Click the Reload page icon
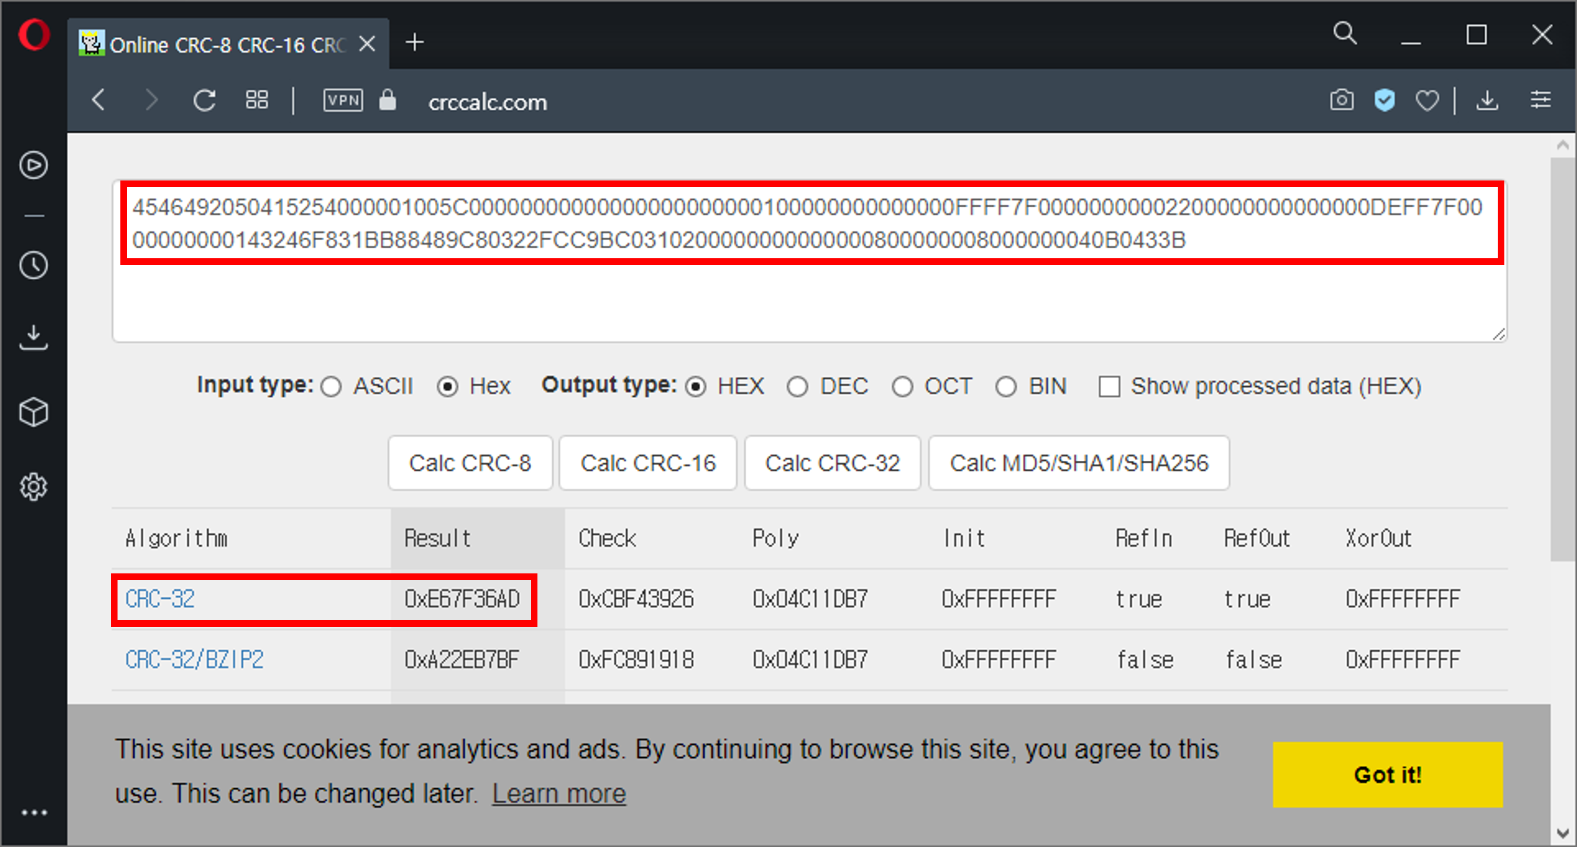 tap(204, 100)
